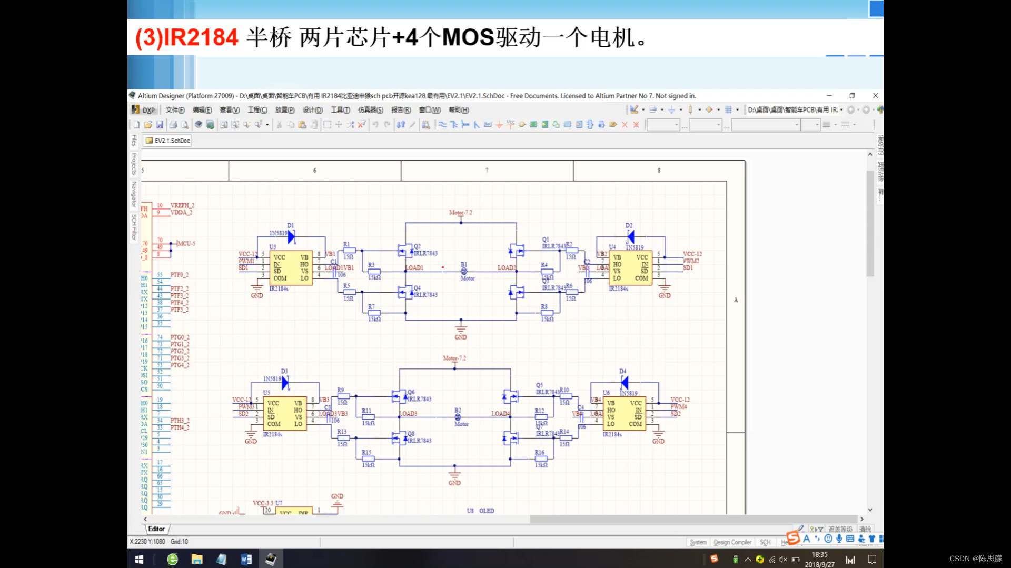
Task: Click the horizontal scrollbar thumb
Action: click(x=693, y=519)
